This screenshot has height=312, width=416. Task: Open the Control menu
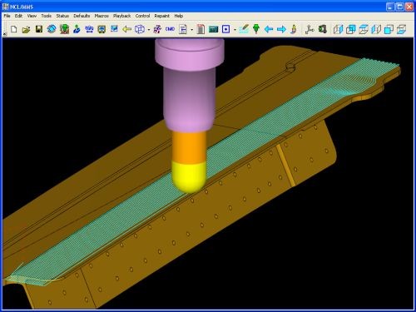point(142,16)
